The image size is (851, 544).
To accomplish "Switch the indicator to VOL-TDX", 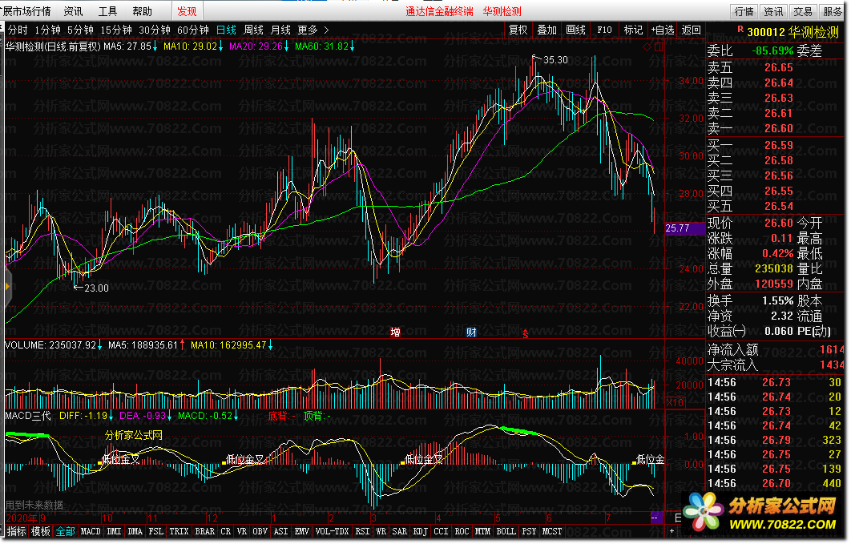I will 333,531.
